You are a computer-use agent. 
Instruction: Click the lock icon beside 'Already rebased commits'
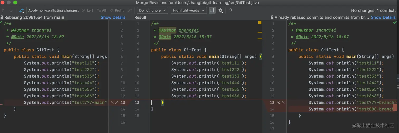click(272, 17)
